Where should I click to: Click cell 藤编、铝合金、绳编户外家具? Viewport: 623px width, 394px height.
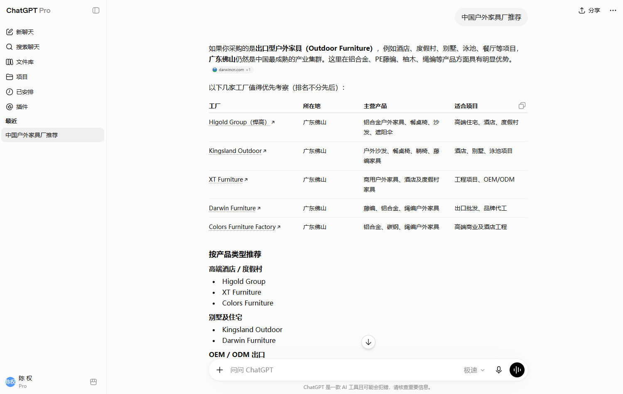pyautogui.click(x=401, y=208)
